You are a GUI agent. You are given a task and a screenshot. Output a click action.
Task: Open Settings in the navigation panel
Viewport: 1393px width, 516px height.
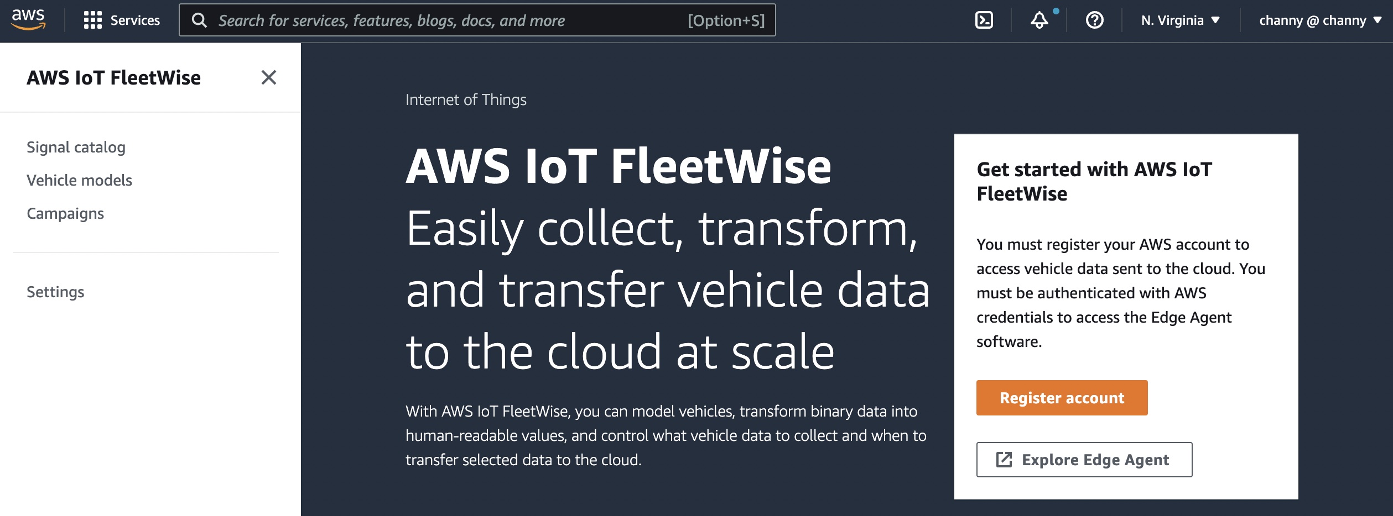[55, 292]
